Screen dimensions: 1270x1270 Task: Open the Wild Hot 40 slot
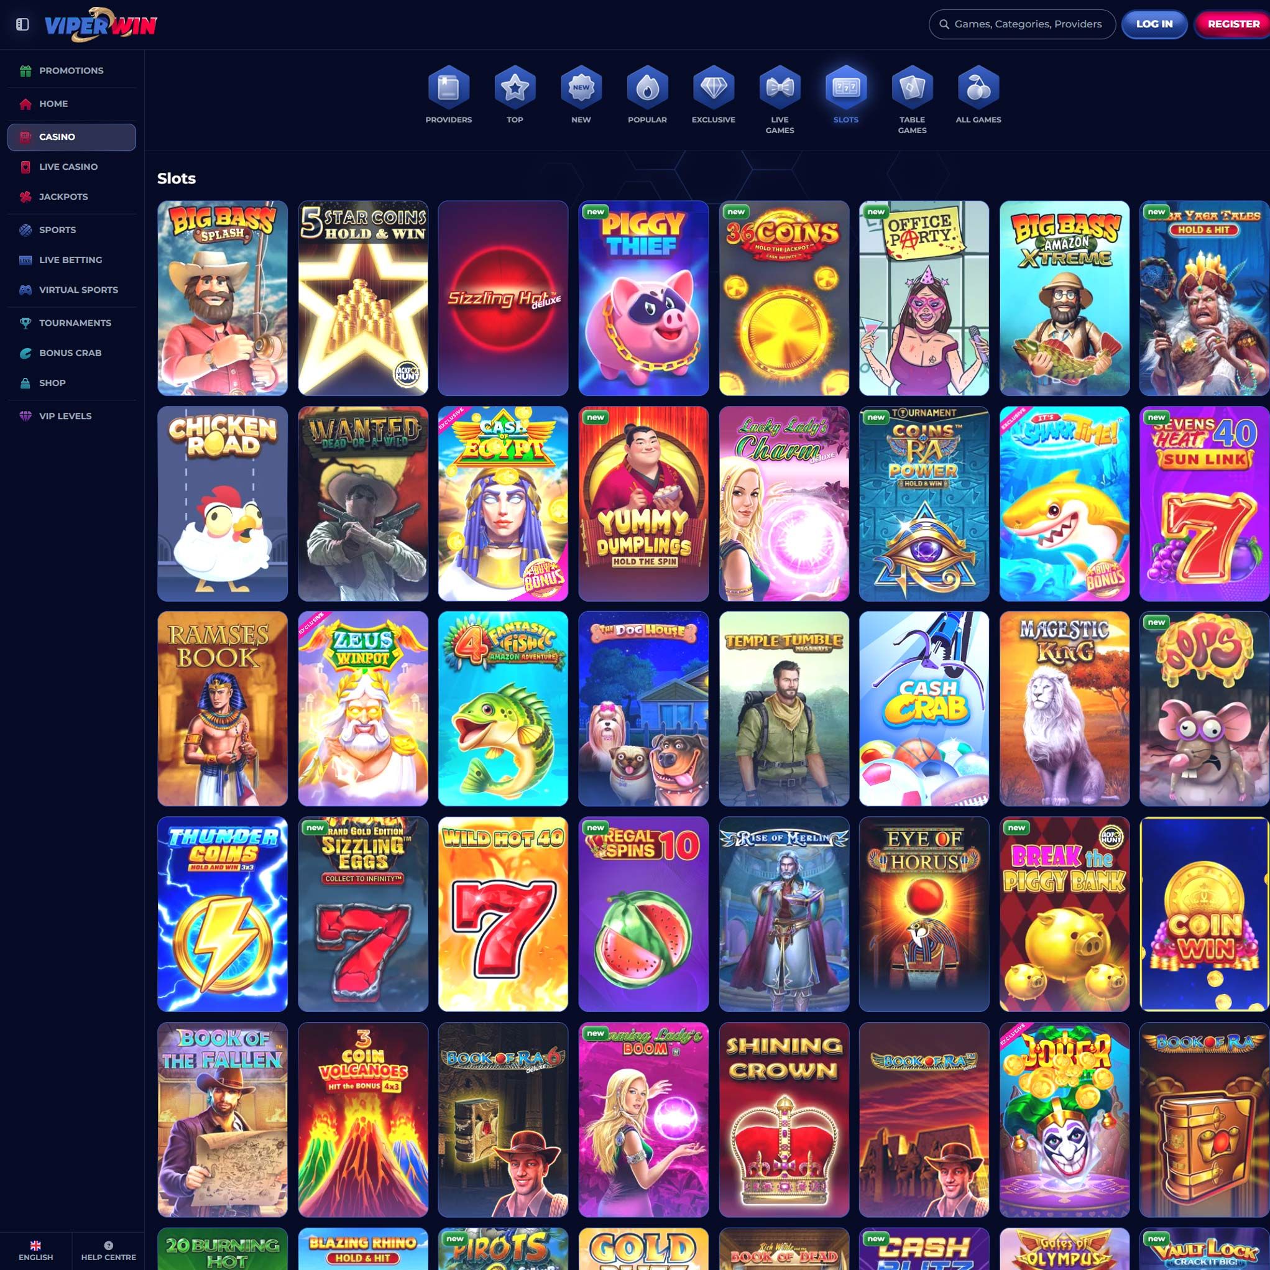[x=503, y=914]
